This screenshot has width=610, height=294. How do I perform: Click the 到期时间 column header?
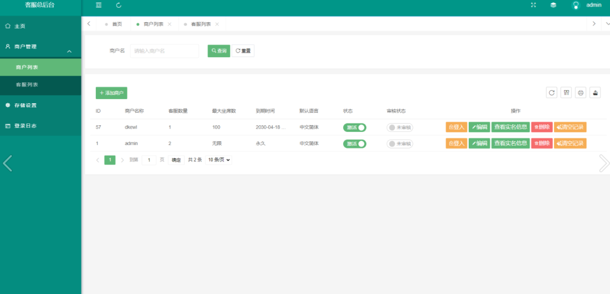265,111
